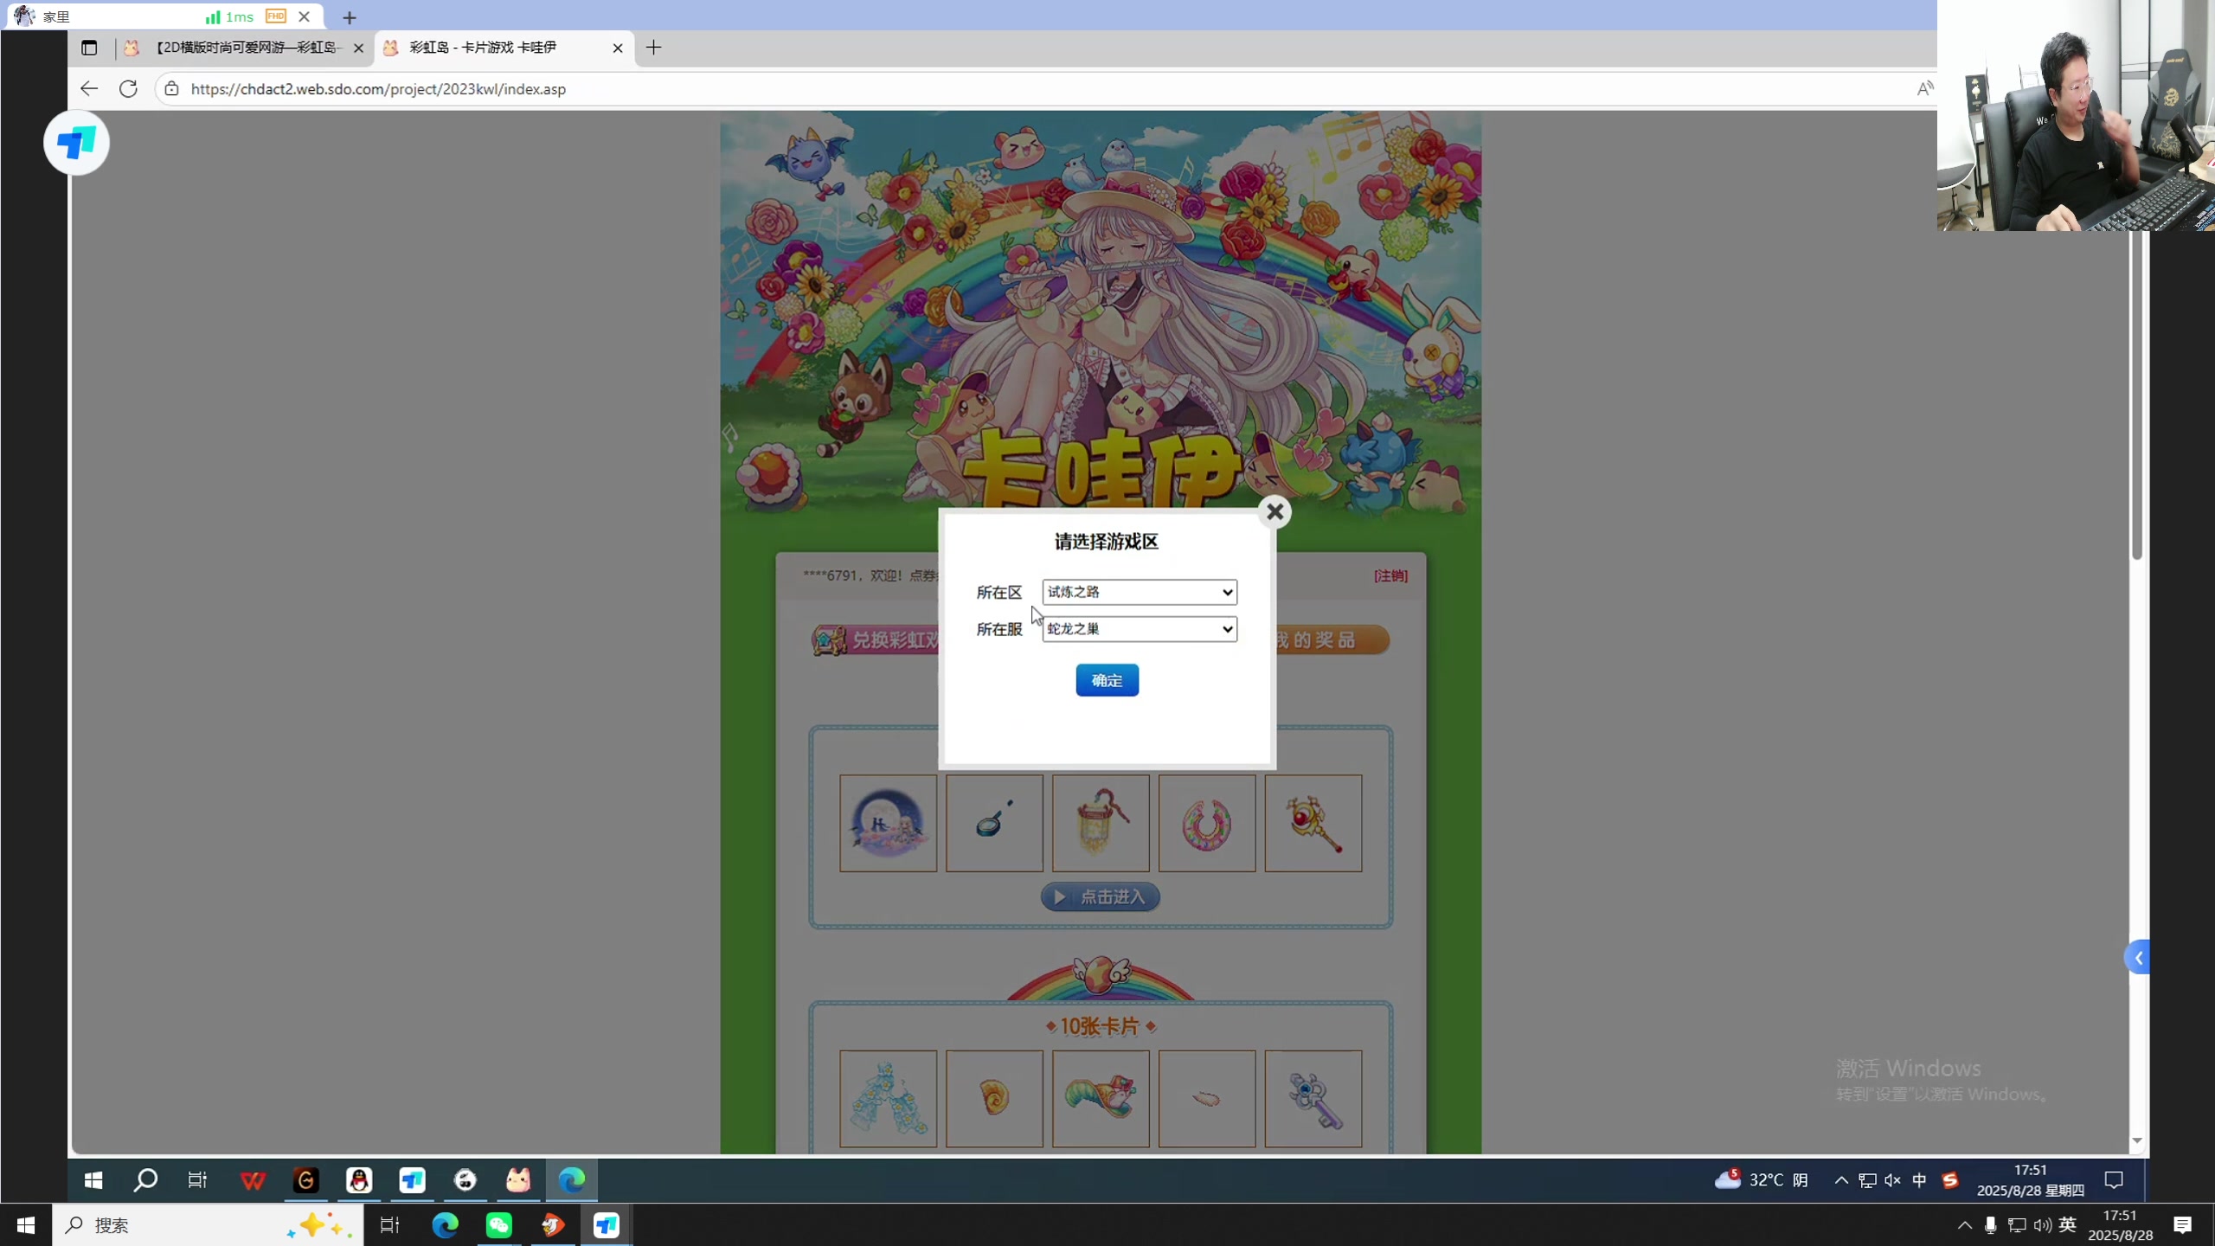Click the [注销] logout link
Image resolution: width=2215 pixels, height=1246 pixels.
click(x=1390, y=575)
